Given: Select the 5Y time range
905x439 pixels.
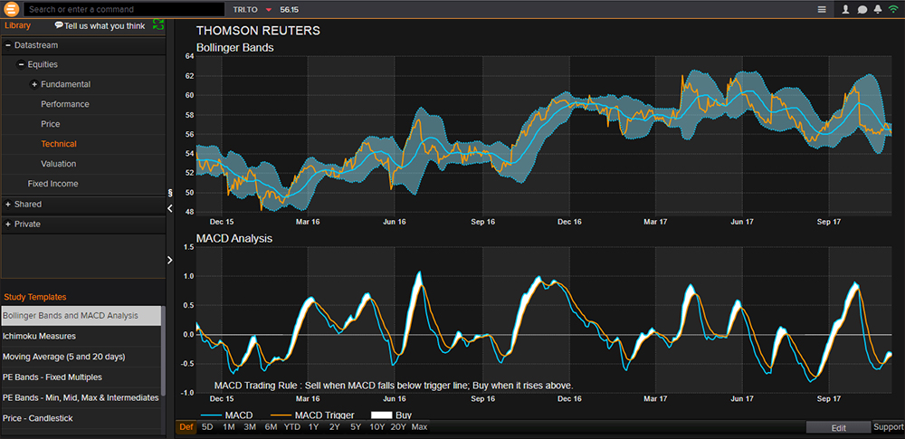Looking at the screenshot, I should point(356,427).
